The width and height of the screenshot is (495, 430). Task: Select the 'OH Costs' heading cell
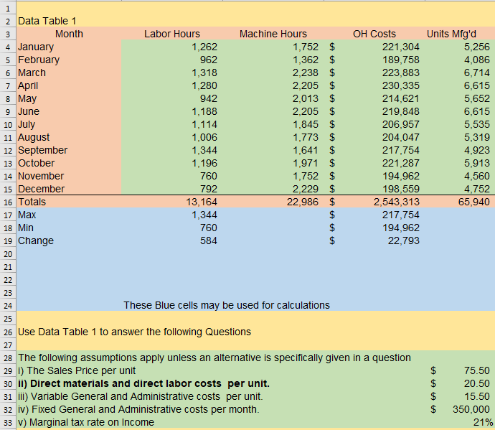tap(374, 34)
